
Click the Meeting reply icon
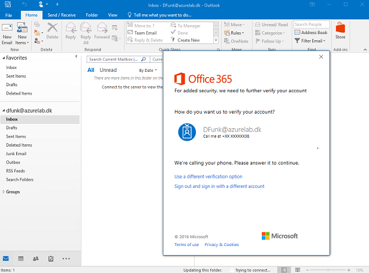click(x=115, y=28)
